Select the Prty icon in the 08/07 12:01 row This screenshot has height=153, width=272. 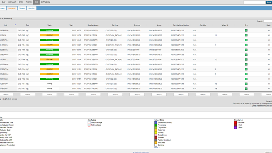(x=246, y=69)
